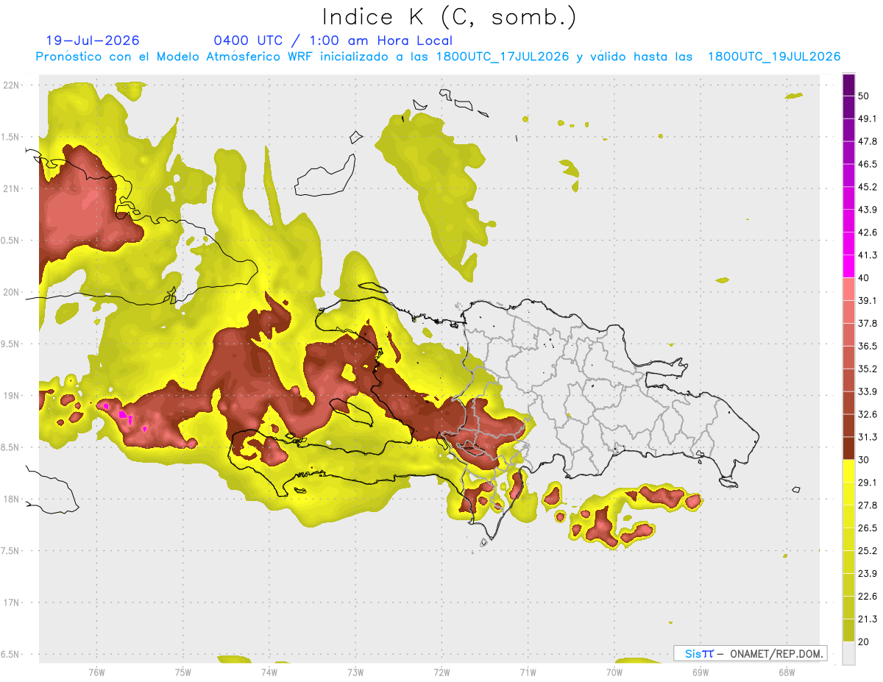Click the '35.2' color scale label
Viewport: 883px width, 682px height.
[x=867, y=369]
